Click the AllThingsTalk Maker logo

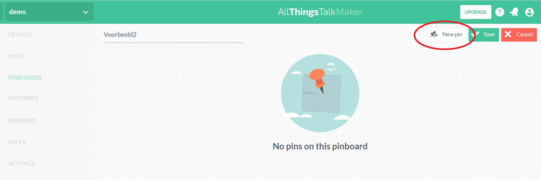(320, 12)
